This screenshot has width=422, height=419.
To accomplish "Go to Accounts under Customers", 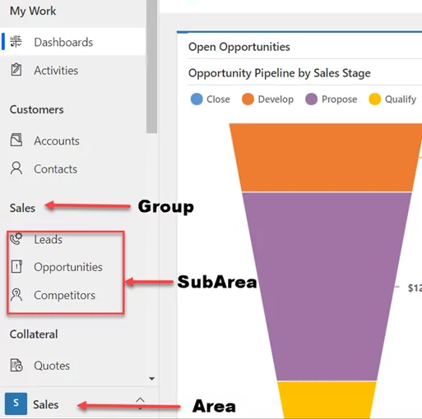I will coord(72,140).
